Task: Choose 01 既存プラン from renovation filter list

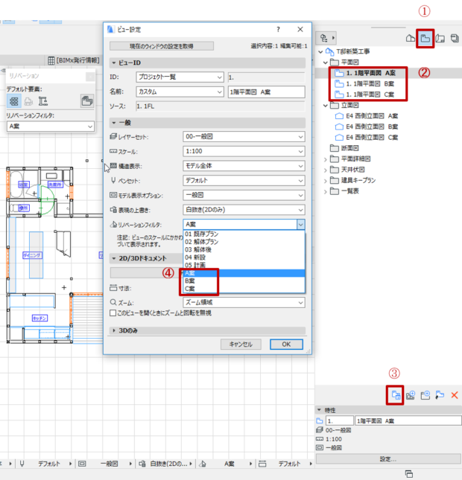Action: click(244, 234)
